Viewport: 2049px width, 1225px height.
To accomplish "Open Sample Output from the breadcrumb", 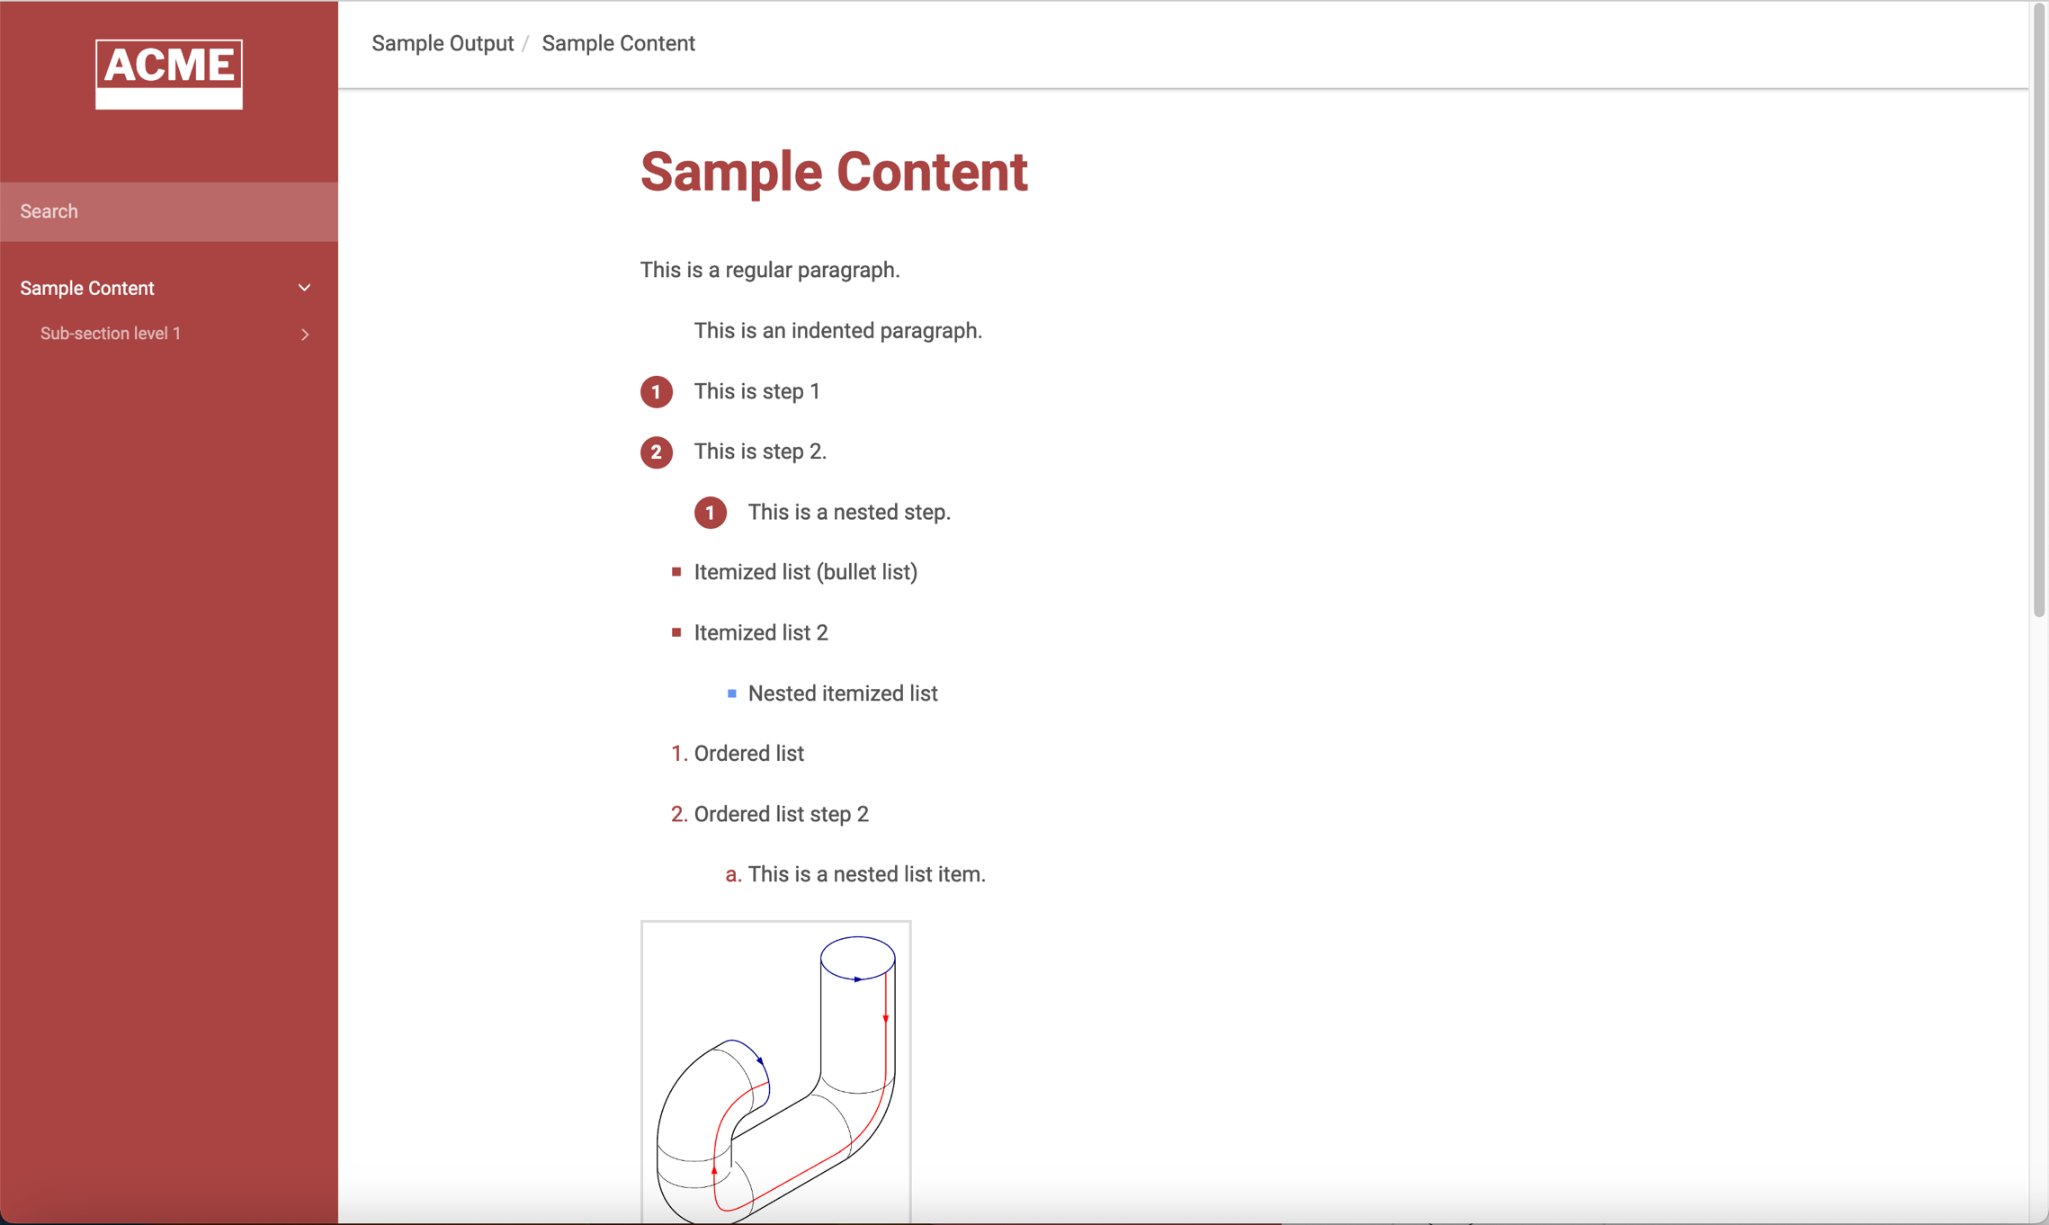I will coord(443,43).
